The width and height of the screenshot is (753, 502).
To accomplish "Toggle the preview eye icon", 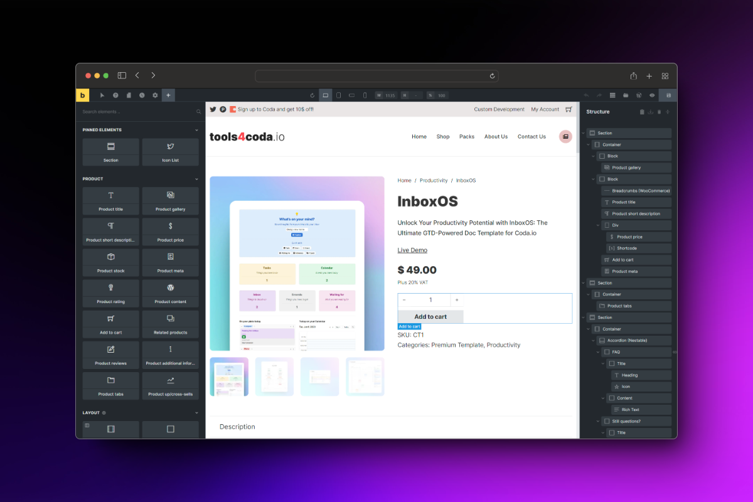I will (652, 95).
